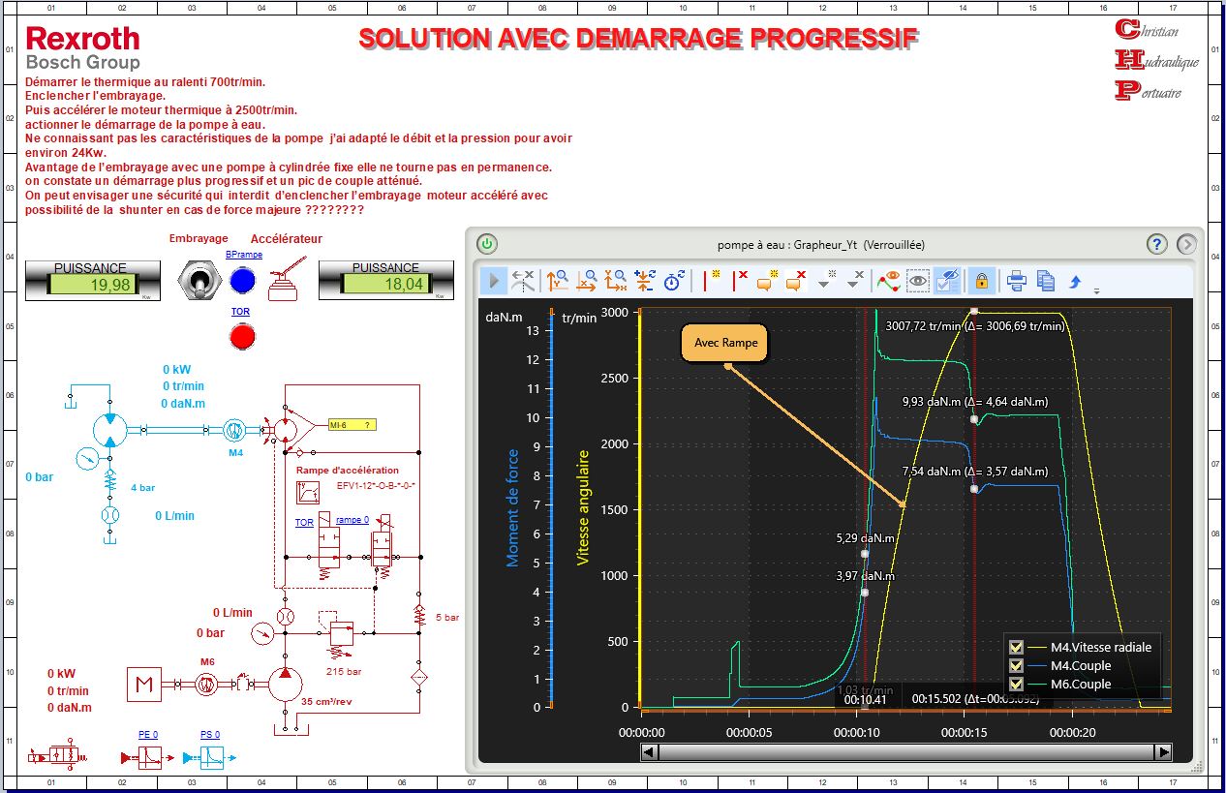Screen dimensions: 1226x793
Task: Click scrollbar right arrow under graph
Action: pos(1163,752)
